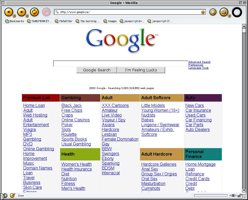The image size is (248, 200).
Task: Click the Google Search button
Action: 97,70
